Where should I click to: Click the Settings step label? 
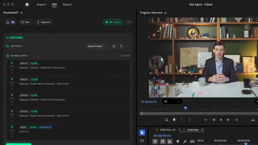point(16,46)
